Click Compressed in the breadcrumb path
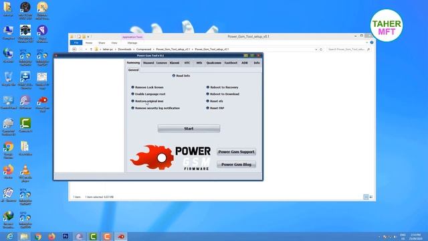 click(144, 50)
